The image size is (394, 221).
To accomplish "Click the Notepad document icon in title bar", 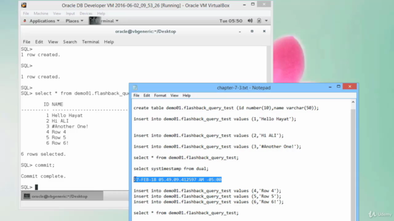I will click(x=135, y=88).
